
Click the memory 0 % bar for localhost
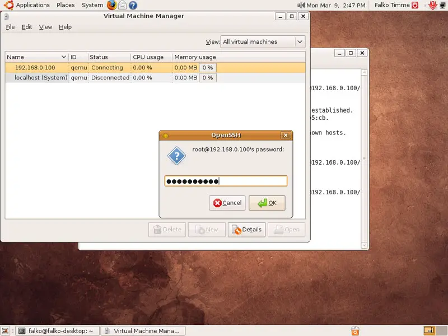pos(208,78)
